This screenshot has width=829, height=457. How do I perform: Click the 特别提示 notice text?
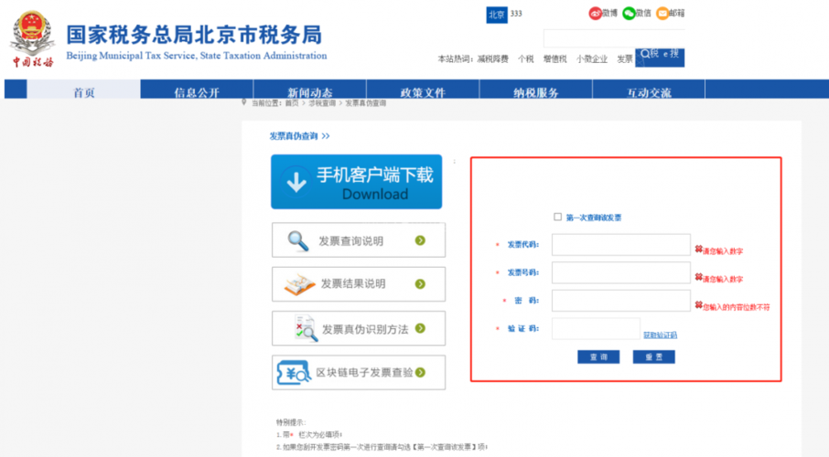pyautogui.click(x=291, y=422)
